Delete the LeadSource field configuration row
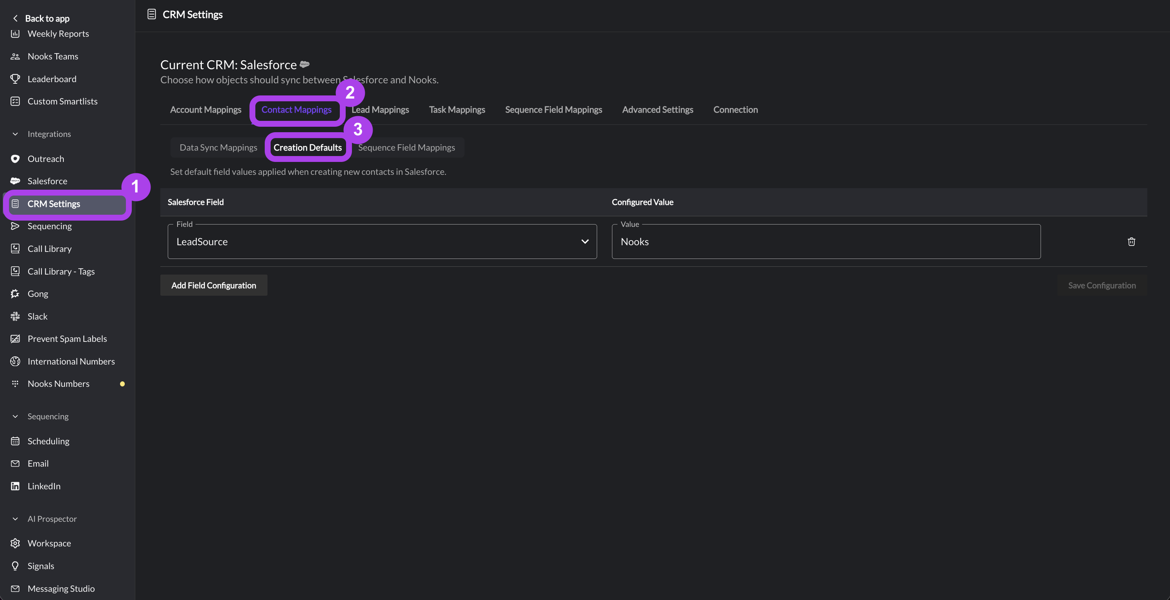The image size is (1170, 600). pos(1131,242)
